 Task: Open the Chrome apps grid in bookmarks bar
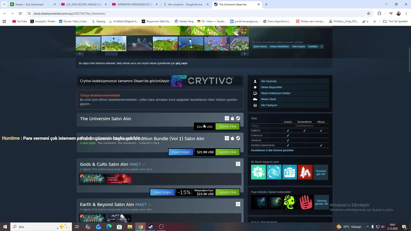pos(4,21)
